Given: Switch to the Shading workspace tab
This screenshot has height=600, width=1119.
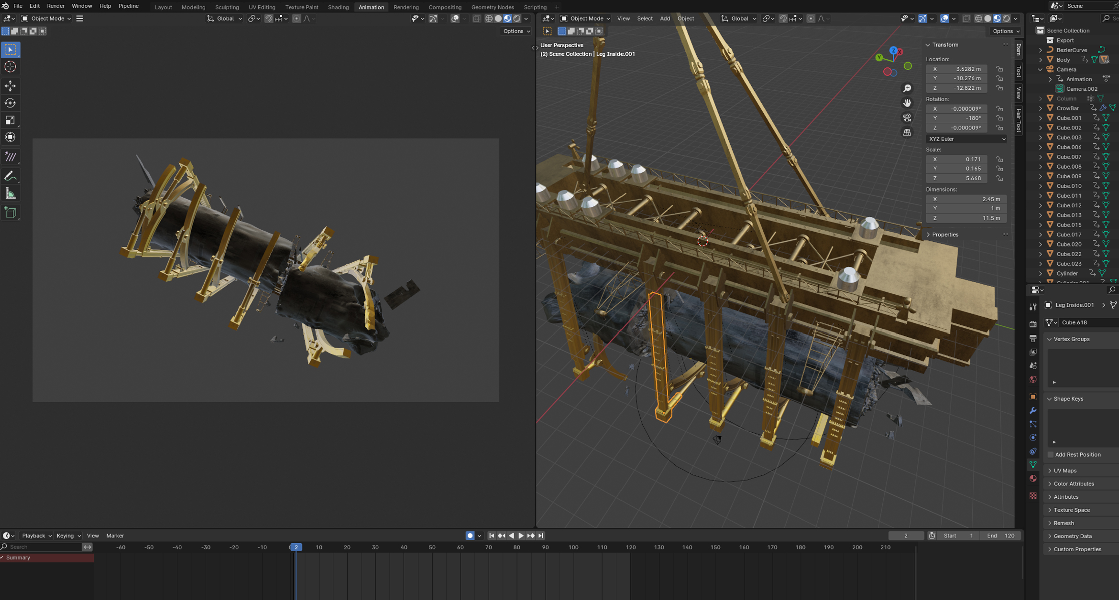Looking at the screenshot, I should click(338, 7).
